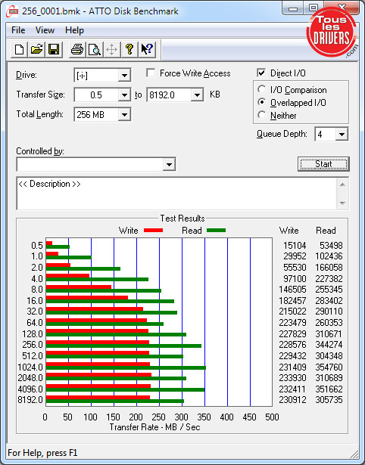Open a benchmark file with folder icon
The width and height of the screenshot is (365, 465).
tap(36, 49)
